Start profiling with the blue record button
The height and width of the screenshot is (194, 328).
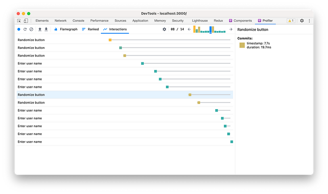[19, 30]
